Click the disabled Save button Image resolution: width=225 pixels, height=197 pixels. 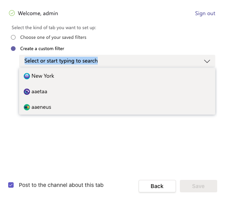(x=199, y=186)
